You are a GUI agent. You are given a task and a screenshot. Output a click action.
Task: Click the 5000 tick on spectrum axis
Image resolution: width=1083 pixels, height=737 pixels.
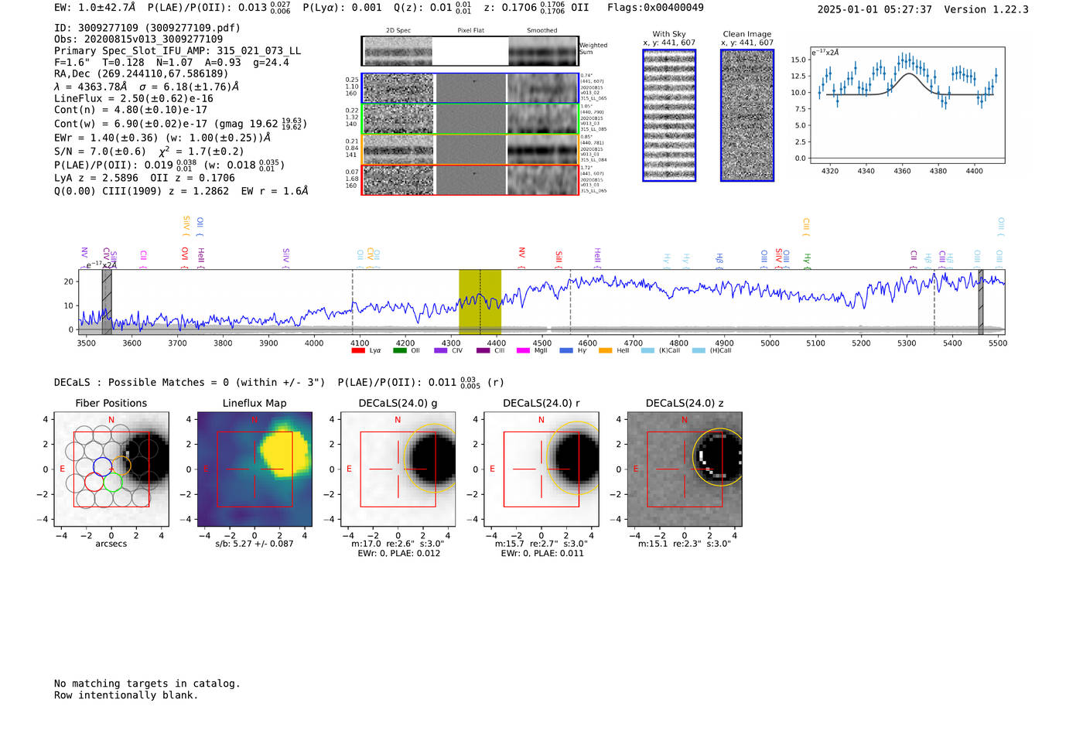(770, 343)
